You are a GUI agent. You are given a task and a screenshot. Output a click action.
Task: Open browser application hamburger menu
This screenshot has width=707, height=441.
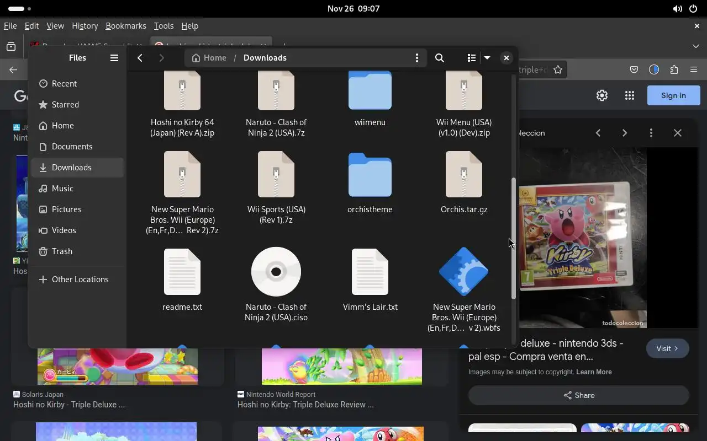(x=694, y=69)
